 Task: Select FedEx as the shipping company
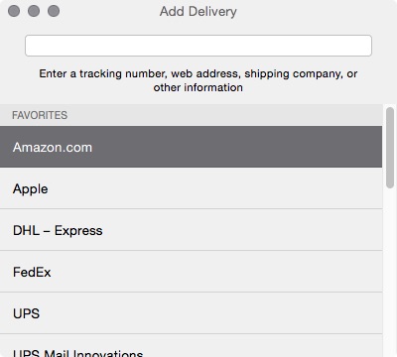coord(191,272)
